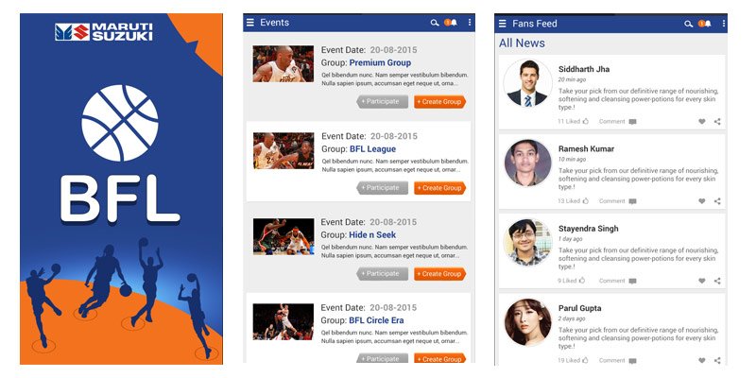756x378 pixels.
Task: View Siddharth Jha's profile picture
Action: coord(527,83)
